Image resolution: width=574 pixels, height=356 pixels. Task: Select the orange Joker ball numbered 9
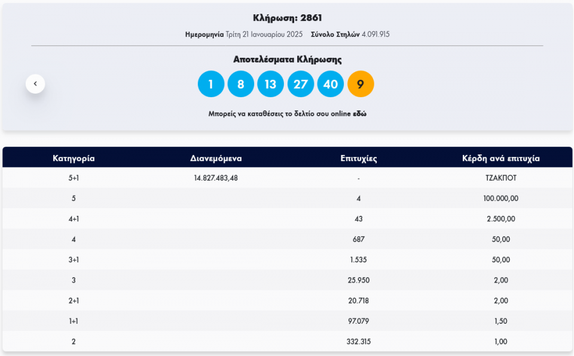[x=361, y=84]
